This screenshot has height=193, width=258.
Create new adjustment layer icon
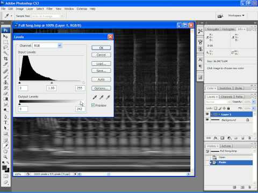coord(230,138)
